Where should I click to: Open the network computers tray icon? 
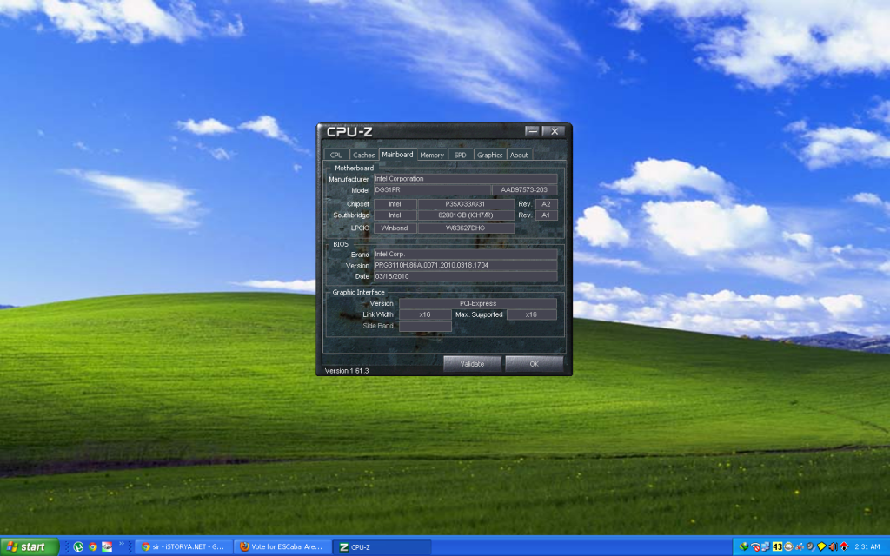pos(766,547)
